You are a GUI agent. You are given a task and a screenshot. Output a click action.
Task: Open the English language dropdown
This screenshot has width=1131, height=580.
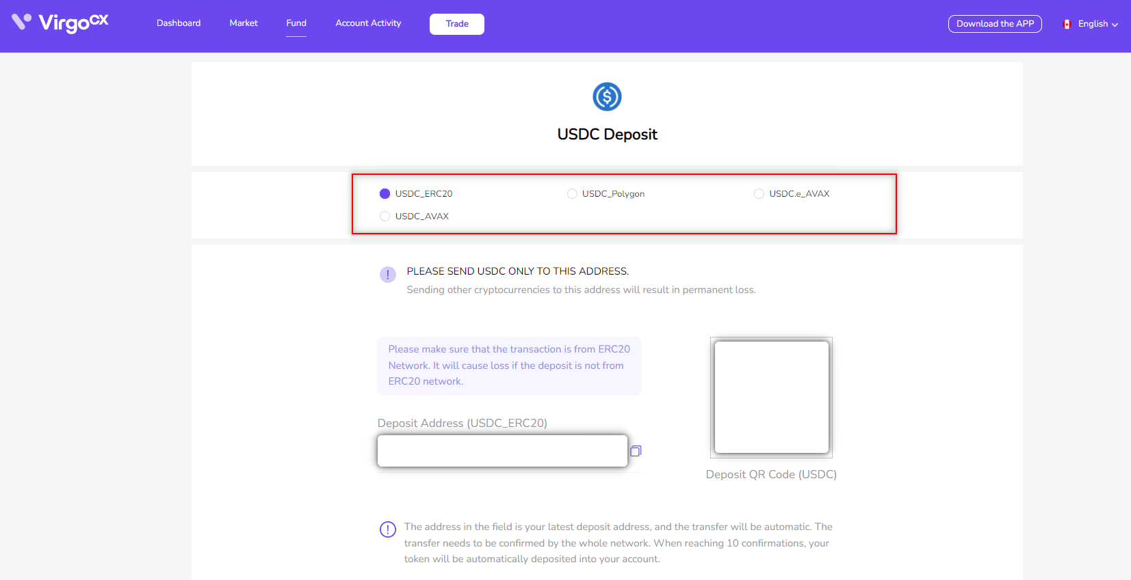tap(1091, 24)
